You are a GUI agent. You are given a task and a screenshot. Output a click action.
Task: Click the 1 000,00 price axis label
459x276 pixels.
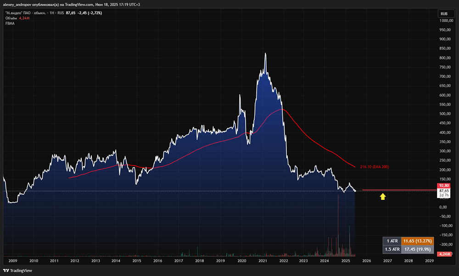pyautogui.click(x=446, y=21)
